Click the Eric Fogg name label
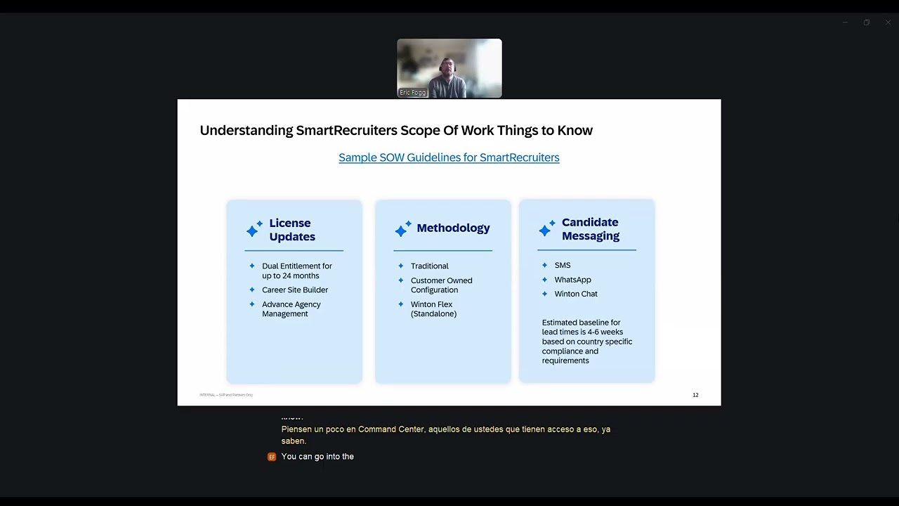 [x=413, y=93]
